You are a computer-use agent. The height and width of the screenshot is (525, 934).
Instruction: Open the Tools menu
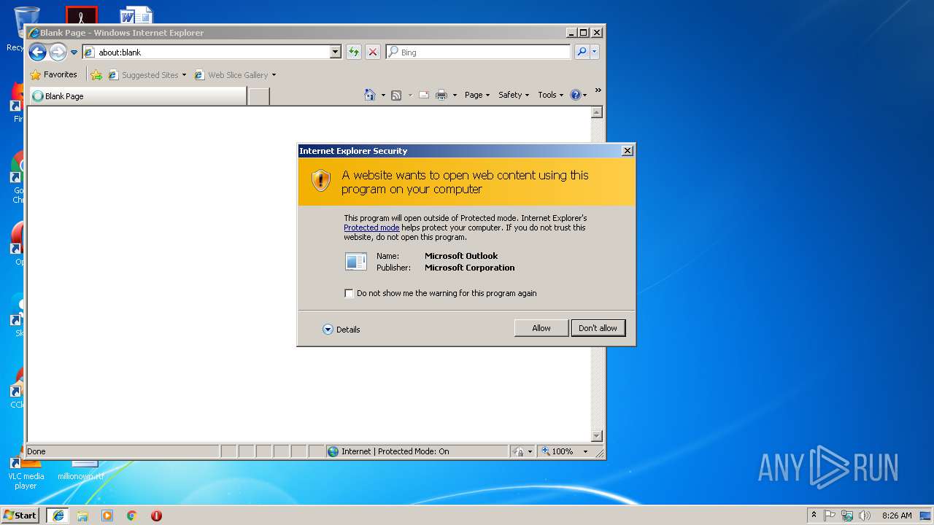click(x=551, y=95)
